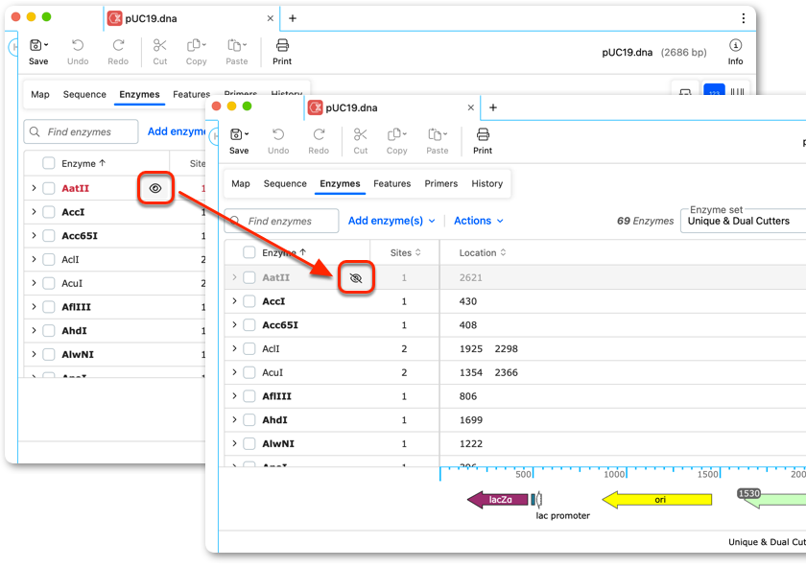806x568 pixels.
Task: Click Save icon in front window toolbar
Action: [x=236, y=134]
